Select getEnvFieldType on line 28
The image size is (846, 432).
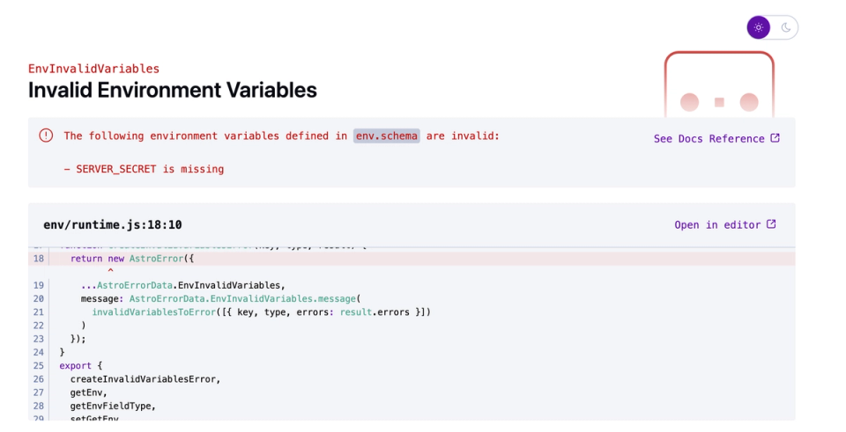(113, 406)
